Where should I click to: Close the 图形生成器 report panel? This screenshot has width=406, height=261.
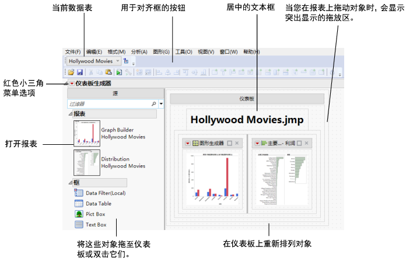click(237, 143)
